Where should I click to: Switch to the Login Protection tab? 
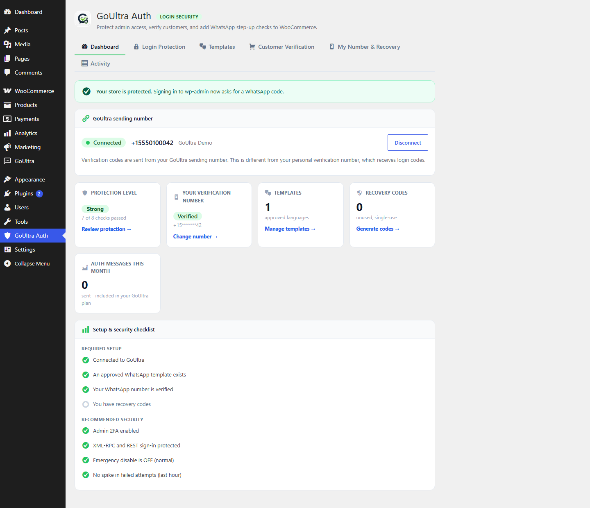click(x=159, y=47)
